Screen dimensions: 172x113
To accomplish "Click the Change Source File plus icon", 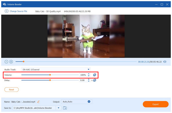I will pos(7,11).
